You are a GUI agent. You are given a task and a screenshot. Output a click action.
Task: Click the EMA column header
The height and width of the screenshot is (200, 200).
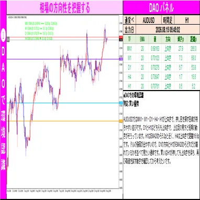[x=142, y=39]
